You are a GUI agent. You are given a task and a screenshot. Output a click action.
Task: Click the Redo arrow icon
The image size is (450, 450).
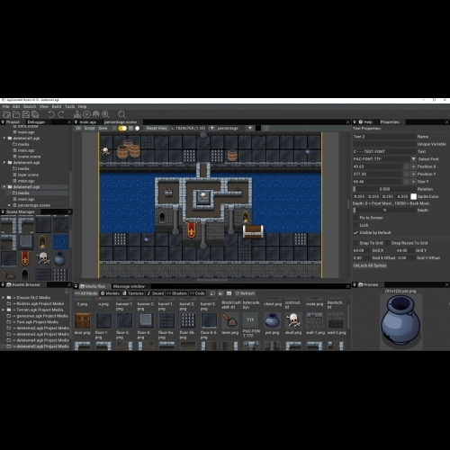click(x=61, y=114)
